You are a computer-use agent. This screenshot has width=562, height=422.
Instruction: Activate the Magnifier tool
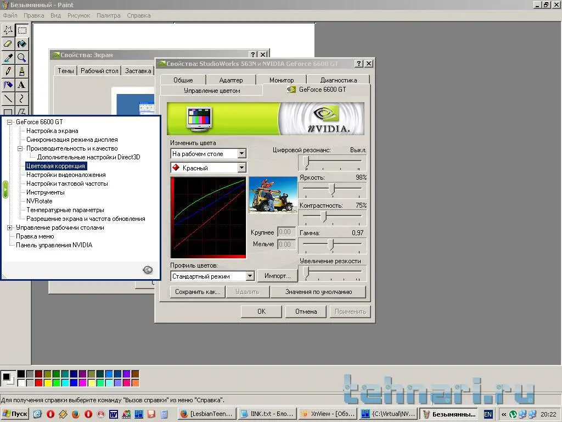pos(22,57)
